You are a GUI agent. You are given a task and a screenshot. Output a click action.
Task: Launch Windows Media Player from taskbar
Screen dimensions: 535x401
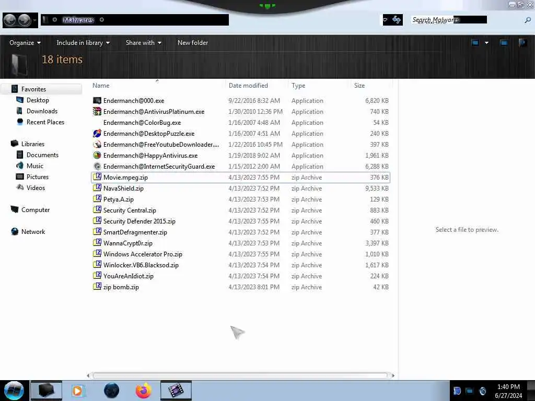coord(77,391)
